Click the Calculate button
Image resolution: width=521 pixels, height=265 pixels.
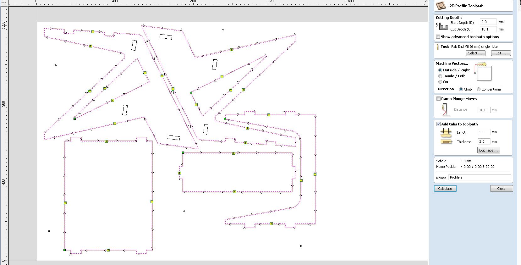pyautogui.click(x=445, y=189)
